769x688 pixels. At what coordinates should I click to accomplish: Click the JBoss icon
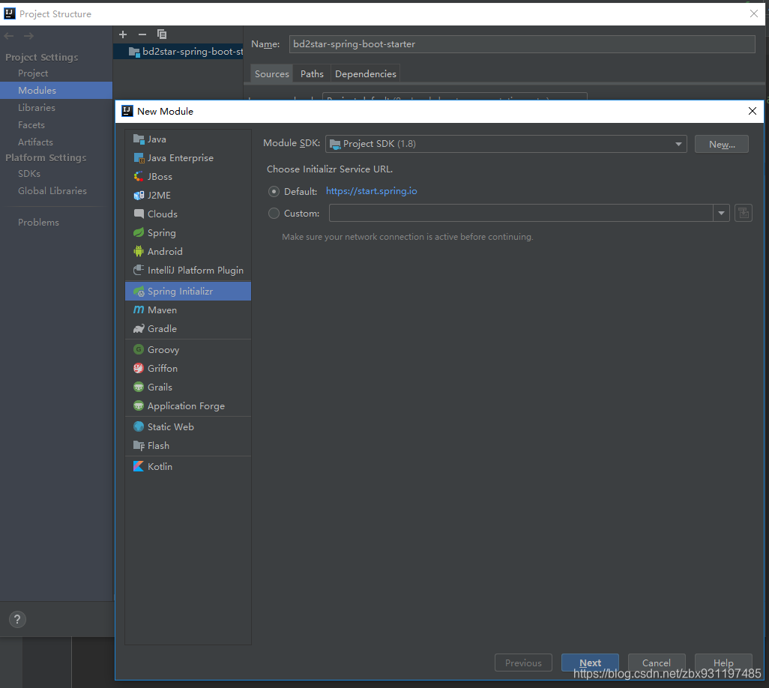[139, 177]
